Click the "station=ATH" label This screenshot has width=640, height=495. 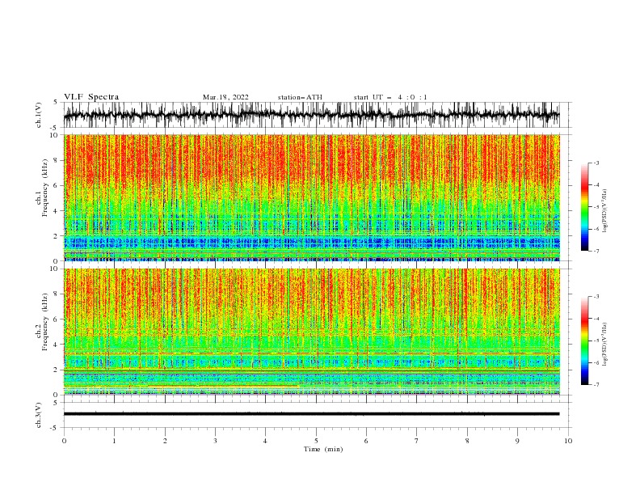tap(300, 97)
